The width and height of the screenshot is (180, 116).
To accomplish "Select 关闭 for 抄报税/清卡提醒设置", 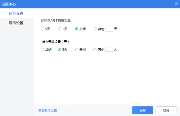I will (x=77, y=29).
